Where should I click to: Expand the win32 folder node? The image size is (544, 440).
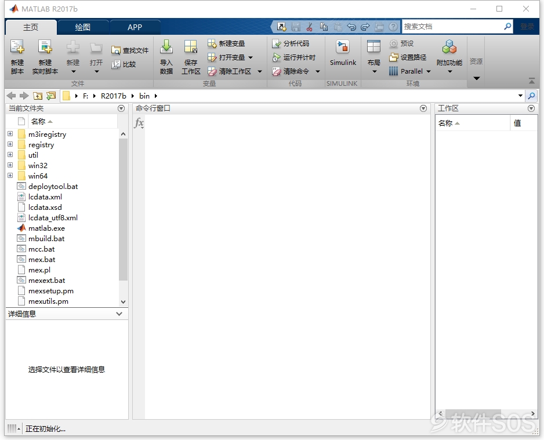(x=10, y=165)
